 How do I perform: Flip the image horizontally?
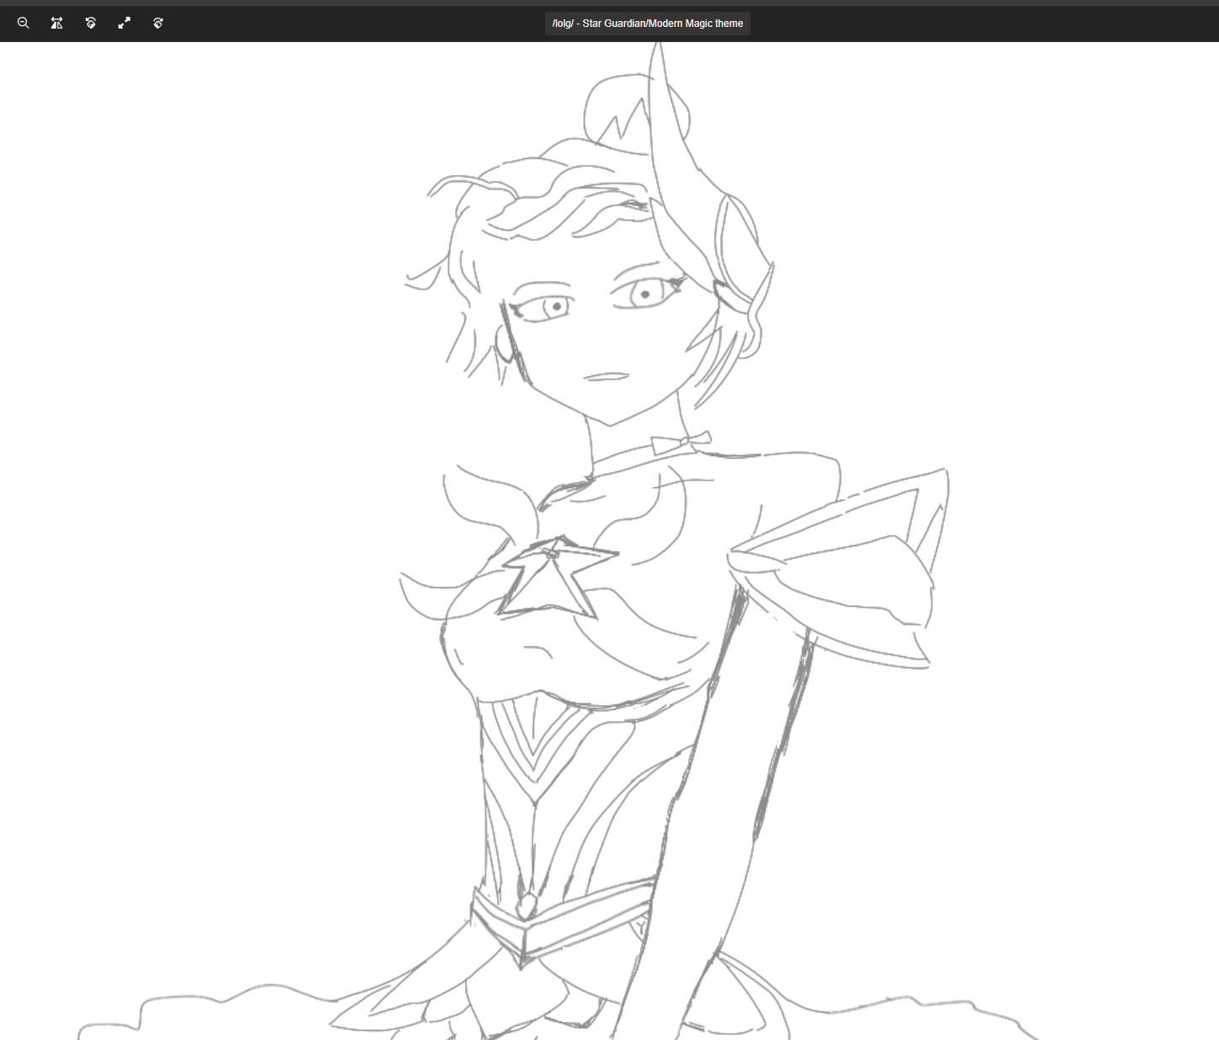point(57,24)
